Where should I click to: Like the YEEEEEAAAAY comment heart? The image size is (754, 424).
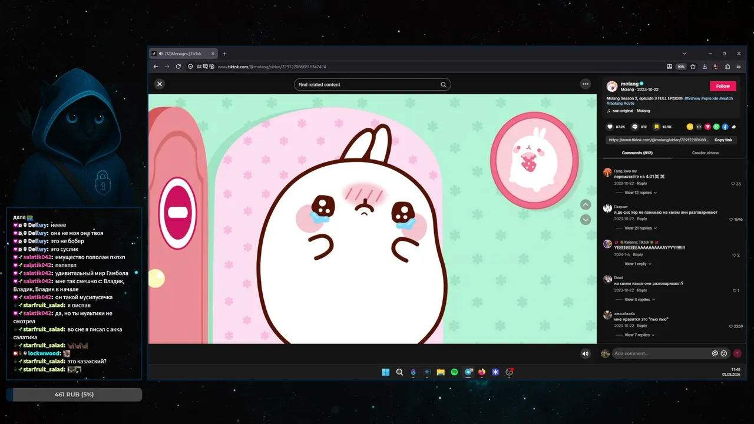point(734,255)
